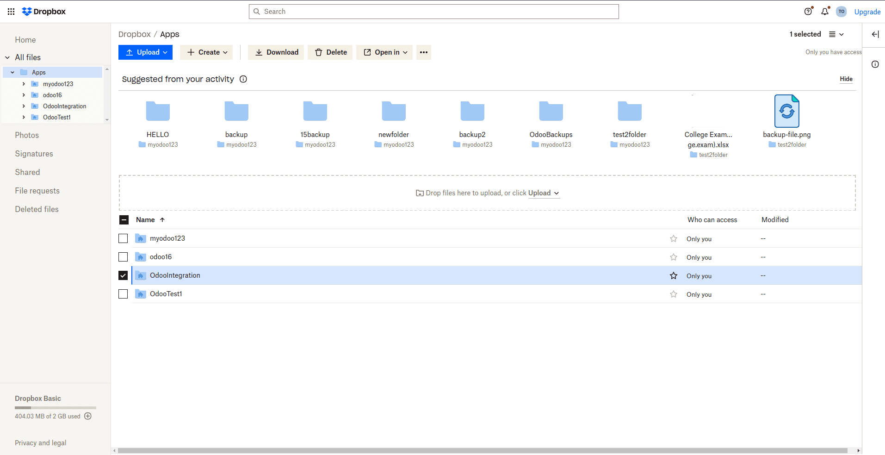Open the Search bar magnifier icon
This screenshot has height=455, width=885.
pos(257,11)
